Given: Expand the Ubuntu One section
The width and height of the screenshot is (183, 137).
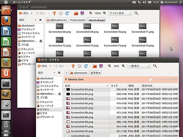Looking at the screenshot, I should coord(66,79).
